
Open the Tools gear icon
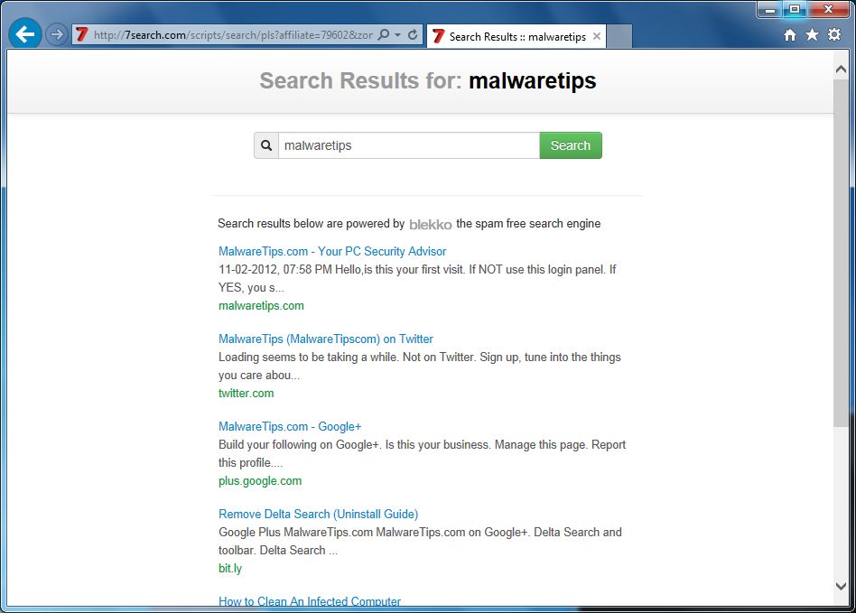[x=834, y=35]
